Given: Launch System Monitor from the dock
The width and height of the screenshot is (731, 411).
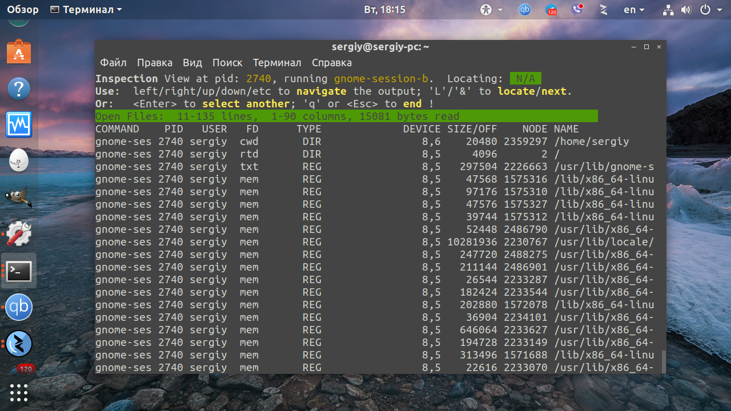Looking at the screenshot, I should coord(19,124).
